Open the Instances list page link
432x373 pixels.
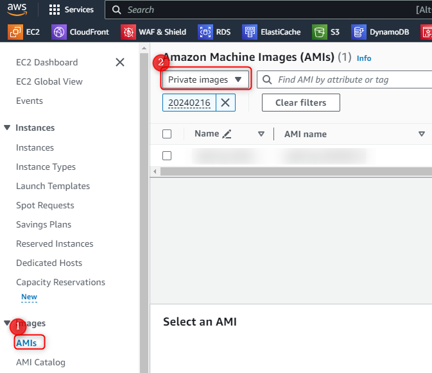point(35,147)
